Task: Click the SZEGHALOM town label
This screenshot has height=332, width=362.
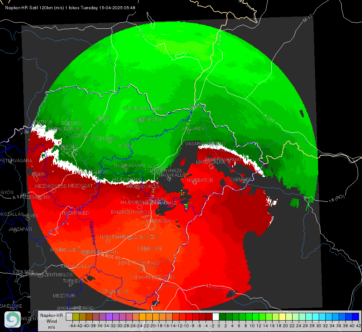Action: pyautogui.click(x=114, y=291)
